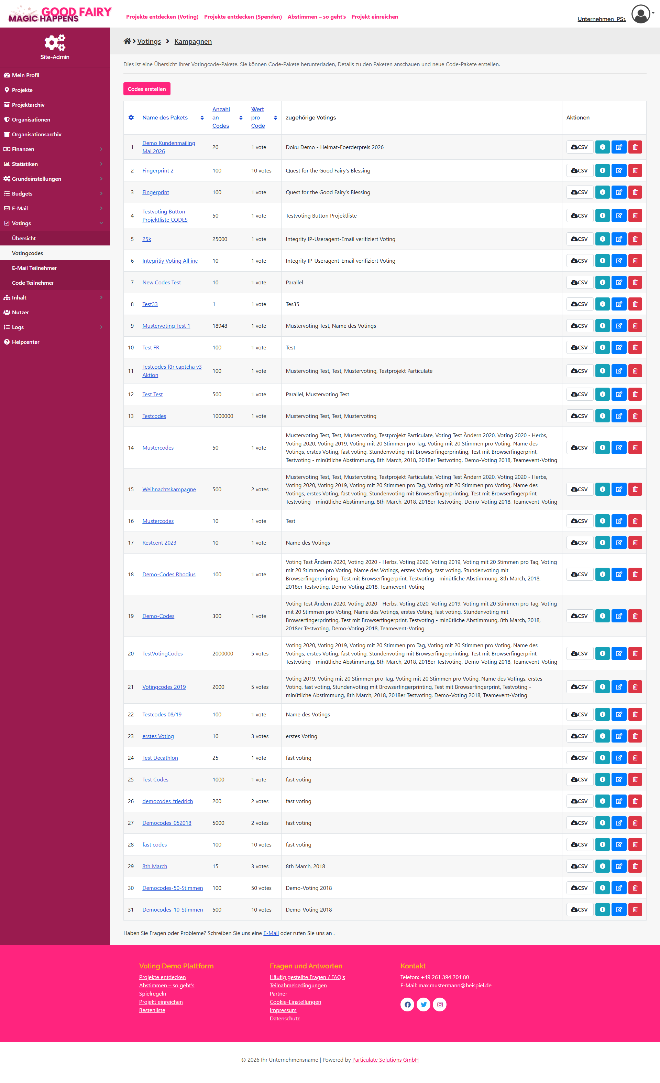Expand the Budgets sidebar menu
The height and width of the screenshot is (1083, 660).
point(55,193)
